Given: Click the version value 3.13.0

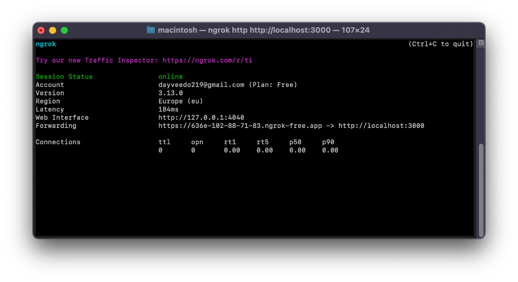Looking at the screenshot, I should click(171, 93).
